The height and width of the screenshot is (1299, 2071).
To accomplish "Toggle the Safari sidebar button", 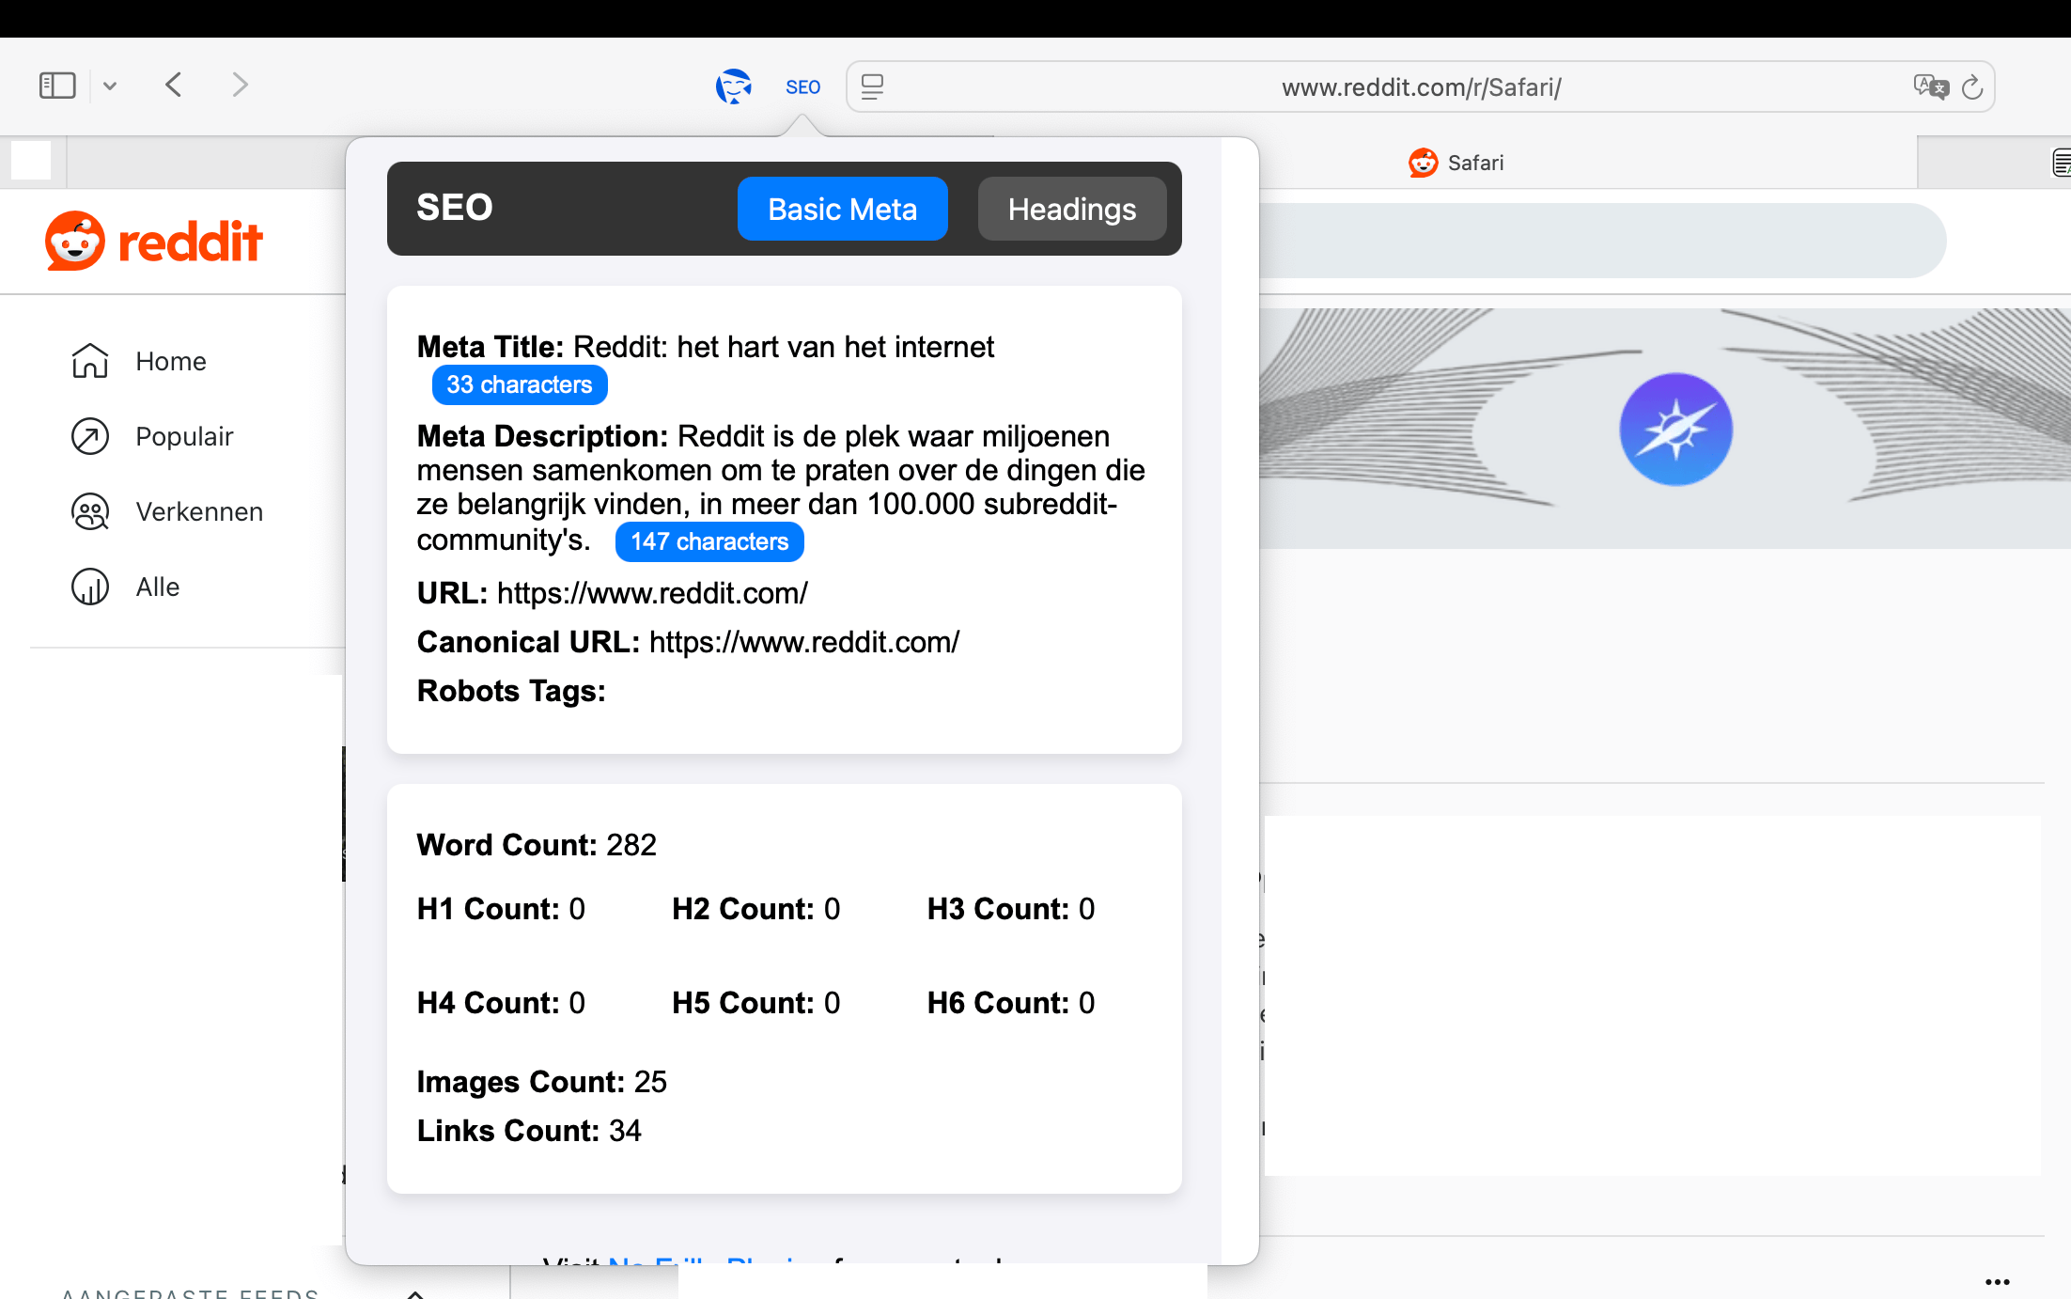I will tap(57, 86).
